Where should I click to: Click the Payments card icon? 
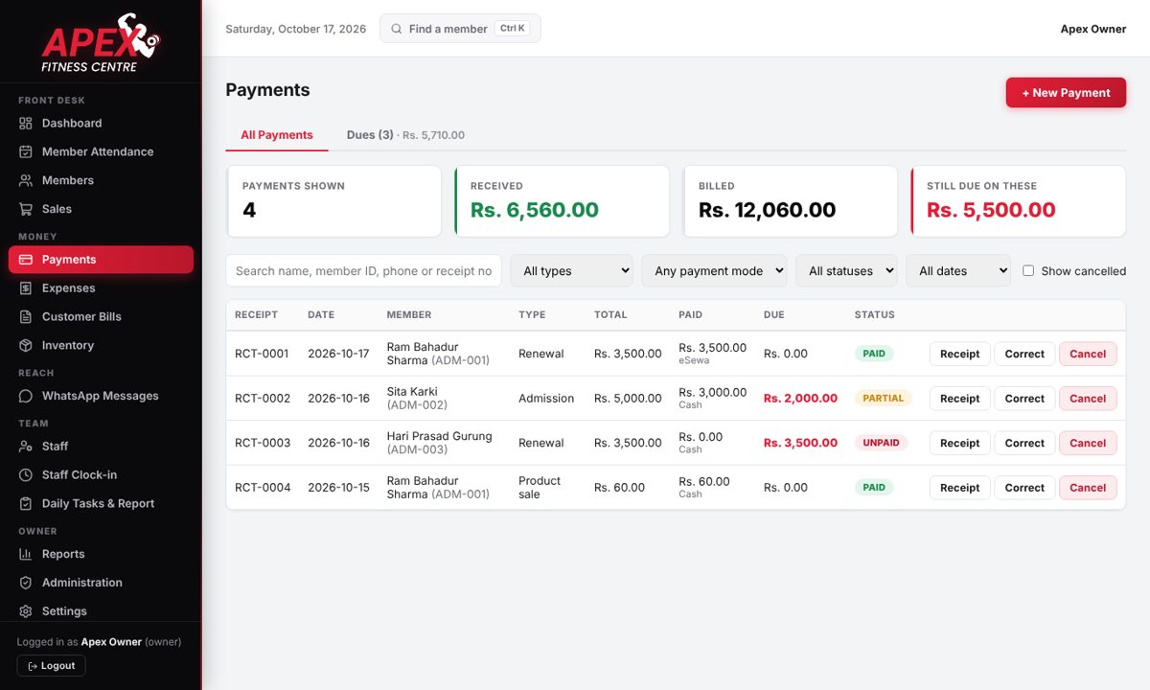click(26, 260)
